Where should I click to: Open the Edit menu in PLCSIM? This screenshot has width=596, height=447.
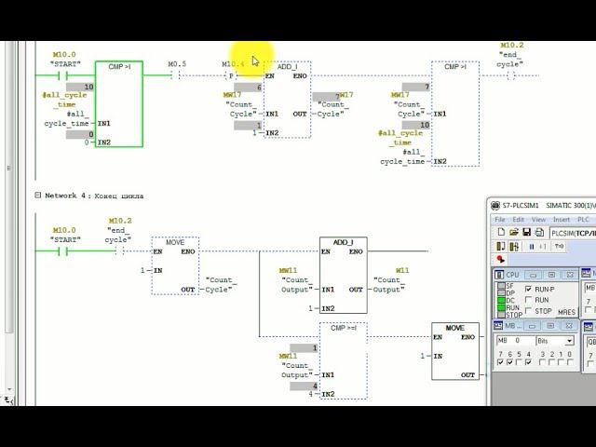tap(518, 220)
